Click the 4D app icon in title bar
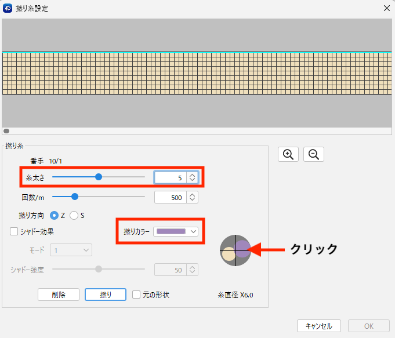The height and width of the screenshot is (338, 395). [x=8, y=8]
